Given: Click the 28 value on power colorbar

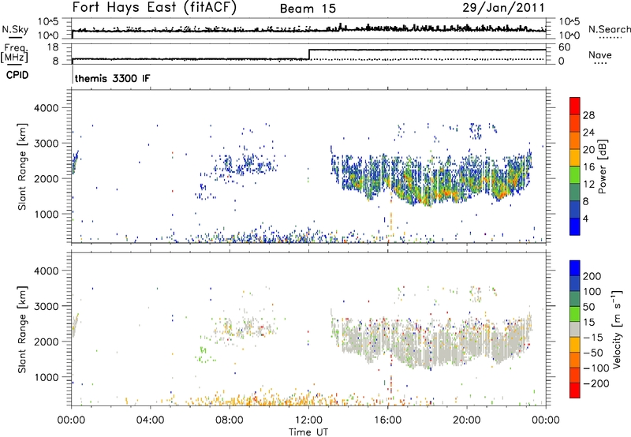Looking at the screenshot, I should 588,115.
